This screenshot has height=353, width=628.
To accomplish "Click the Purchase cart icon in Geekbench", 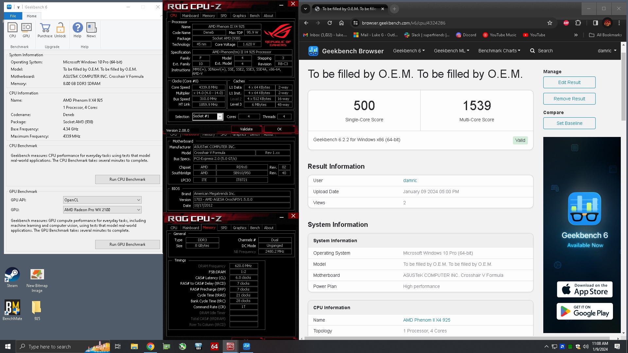I will 45,30.
